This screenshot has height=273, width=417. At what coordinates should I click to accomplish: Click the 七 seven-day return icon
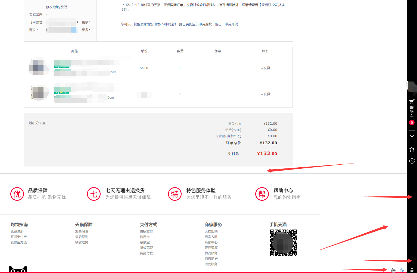(94, 194)
